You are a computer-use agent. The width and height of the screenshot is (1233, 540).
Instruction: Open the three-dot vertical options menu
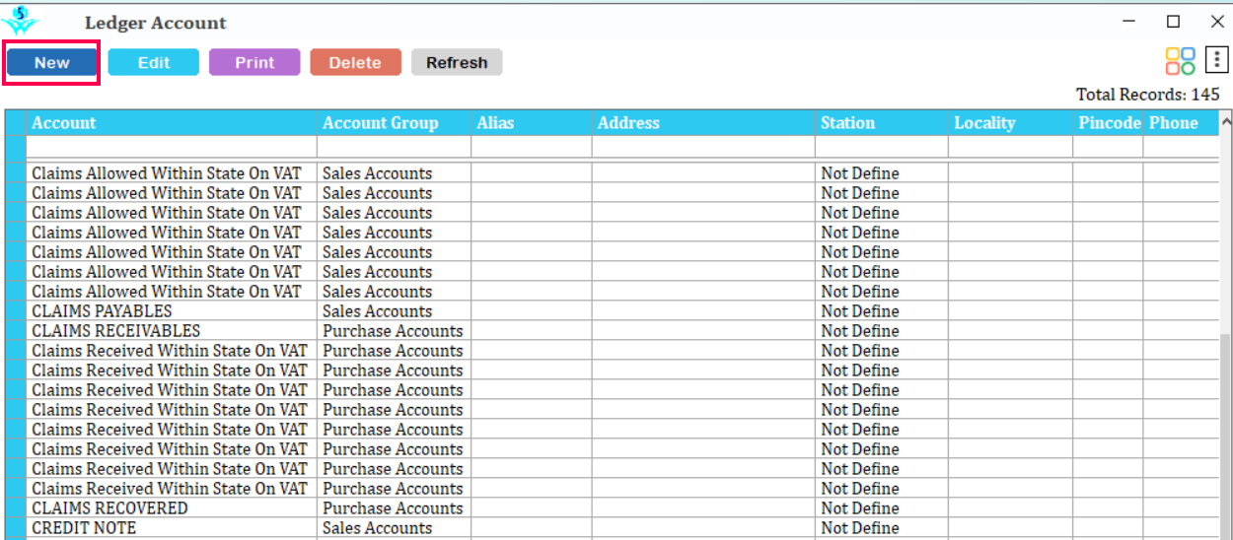point(1216,61)
